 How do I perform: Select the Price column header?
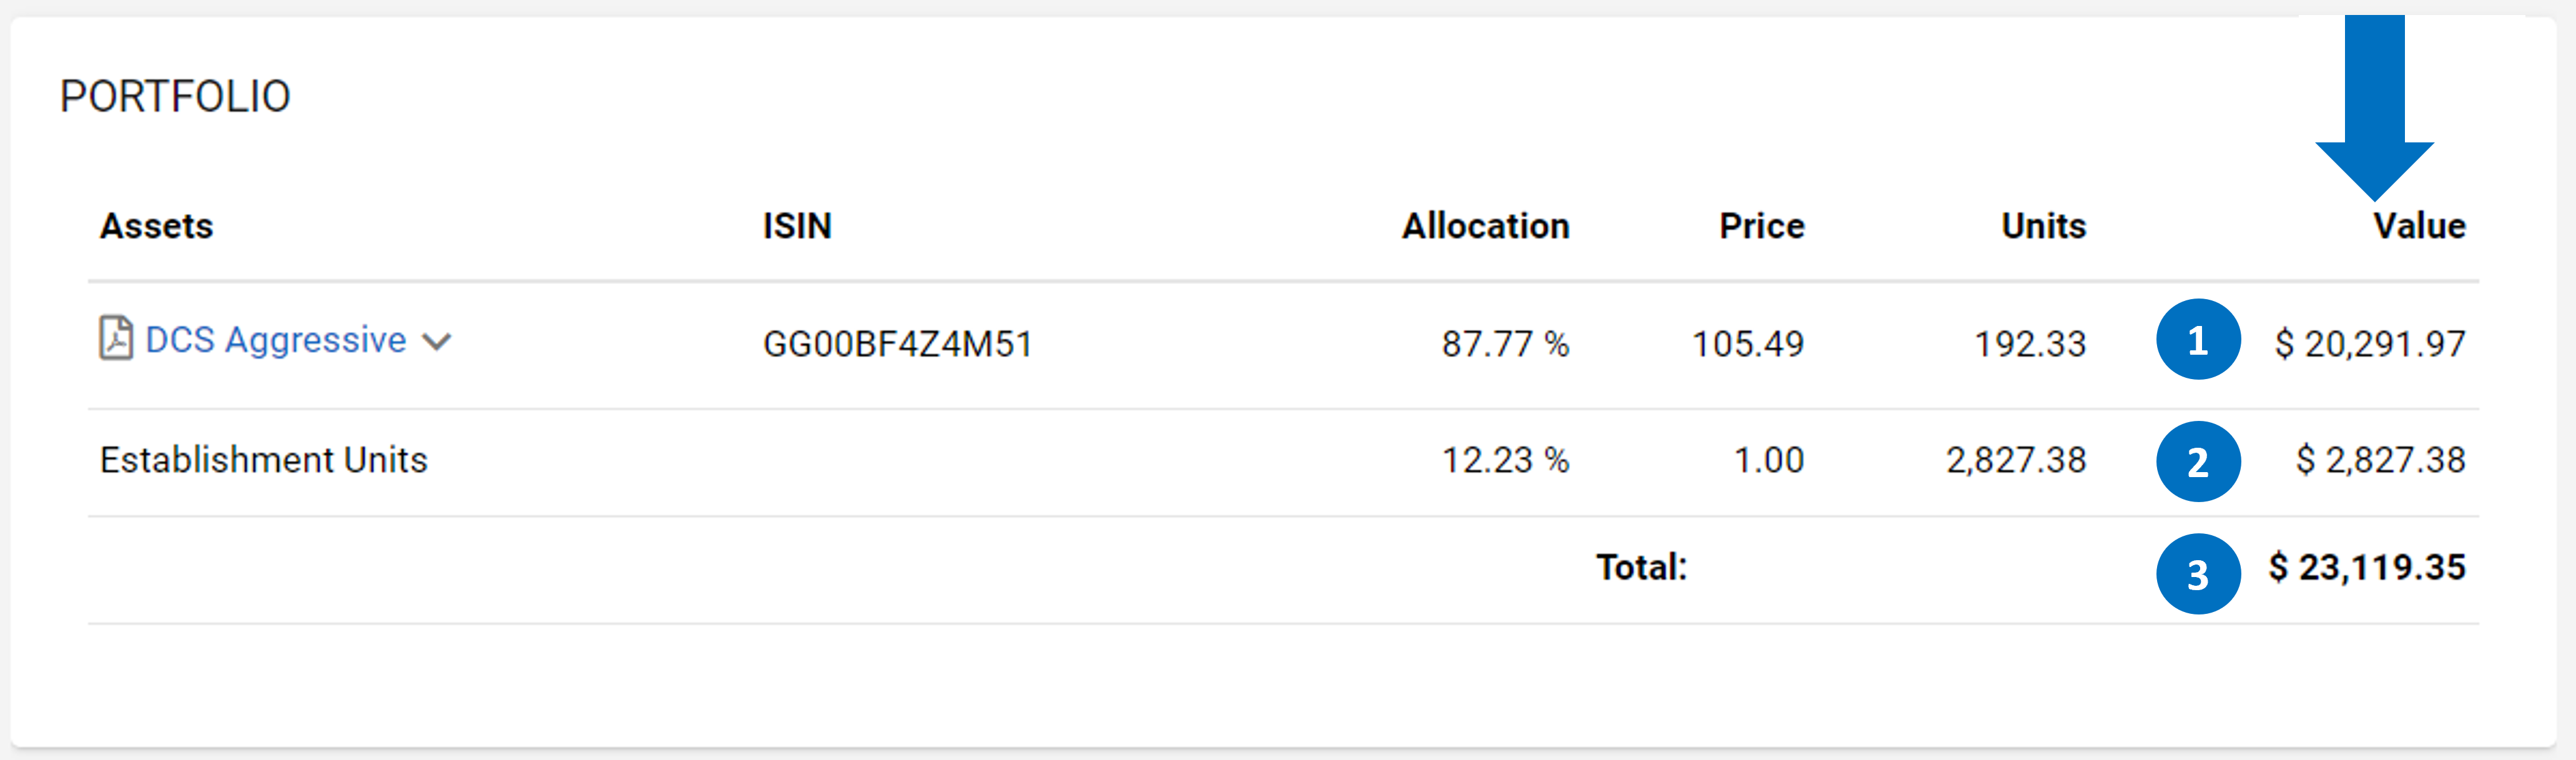pos(1762,226)
